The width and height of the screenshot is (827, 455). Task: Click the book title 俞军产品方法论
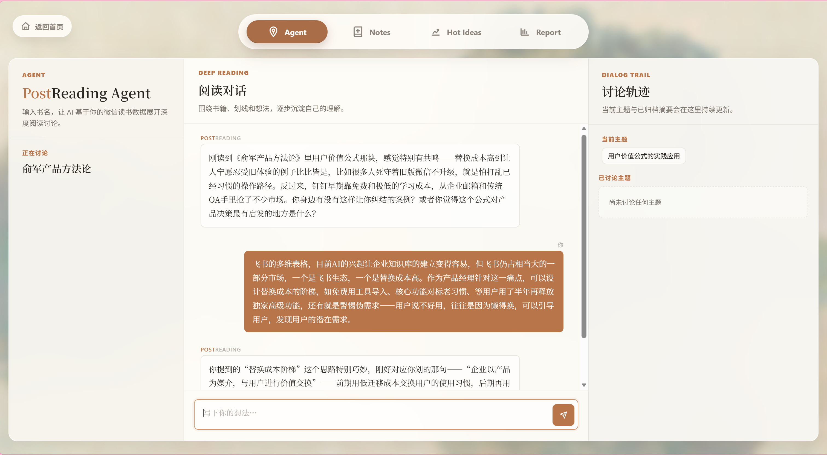pyautogui.click(x=56, y=169)
